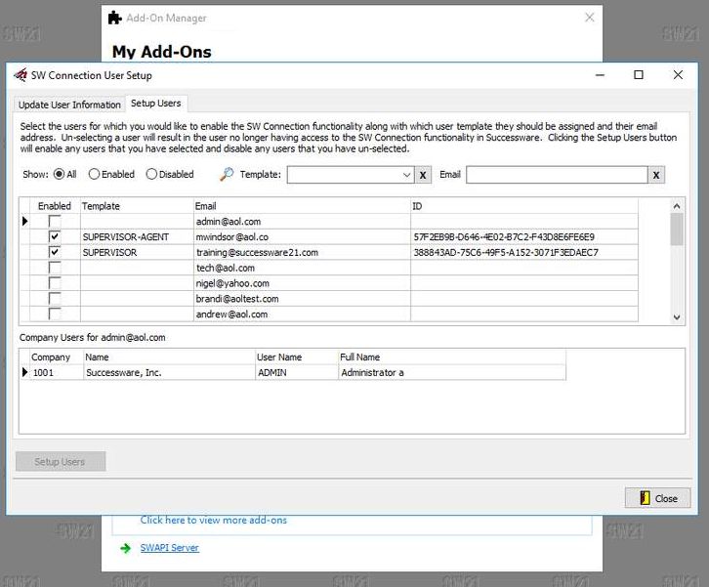Select the ID cell starting with 388843AD

(524, 252)
